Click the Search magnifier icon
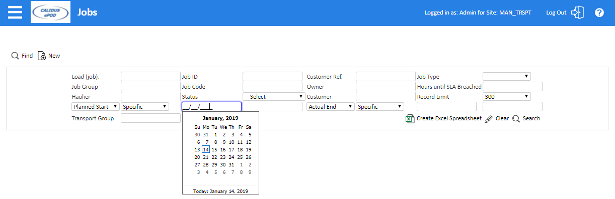This screenshot has width=615, height=199. click(516, 119)
